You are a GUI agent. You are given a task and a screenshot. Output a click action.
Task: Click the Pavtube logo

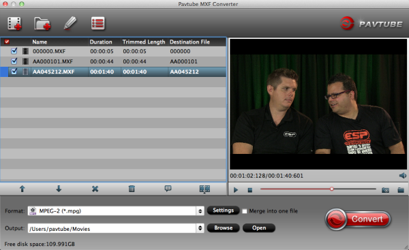click(372, 24)
